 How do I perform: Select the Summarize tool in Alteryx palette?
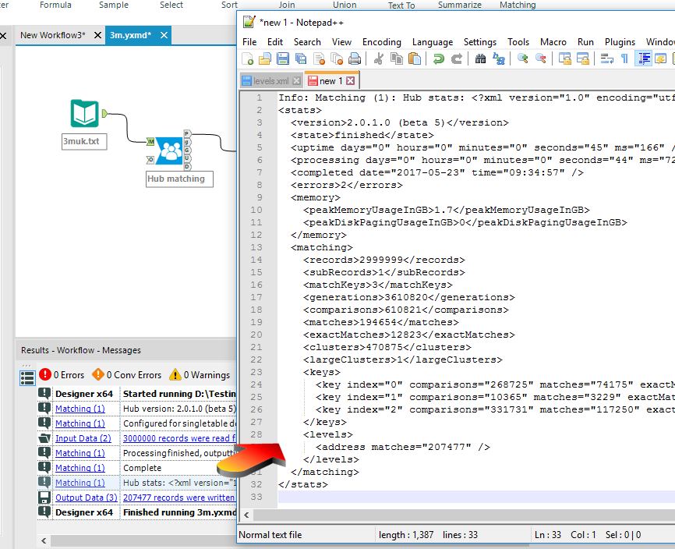coord(459,5)
